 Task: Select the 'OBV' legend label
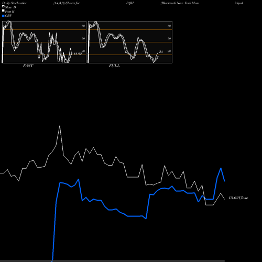8,16
